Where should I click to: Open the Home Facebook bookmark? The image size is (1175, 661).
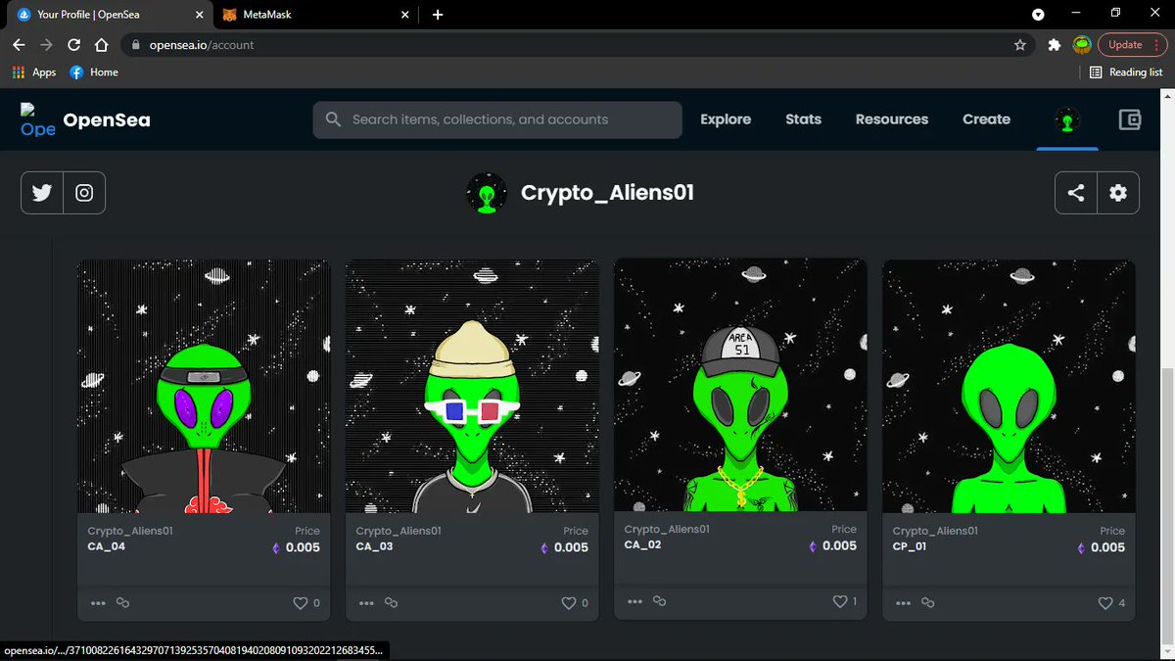coord(94,72)
